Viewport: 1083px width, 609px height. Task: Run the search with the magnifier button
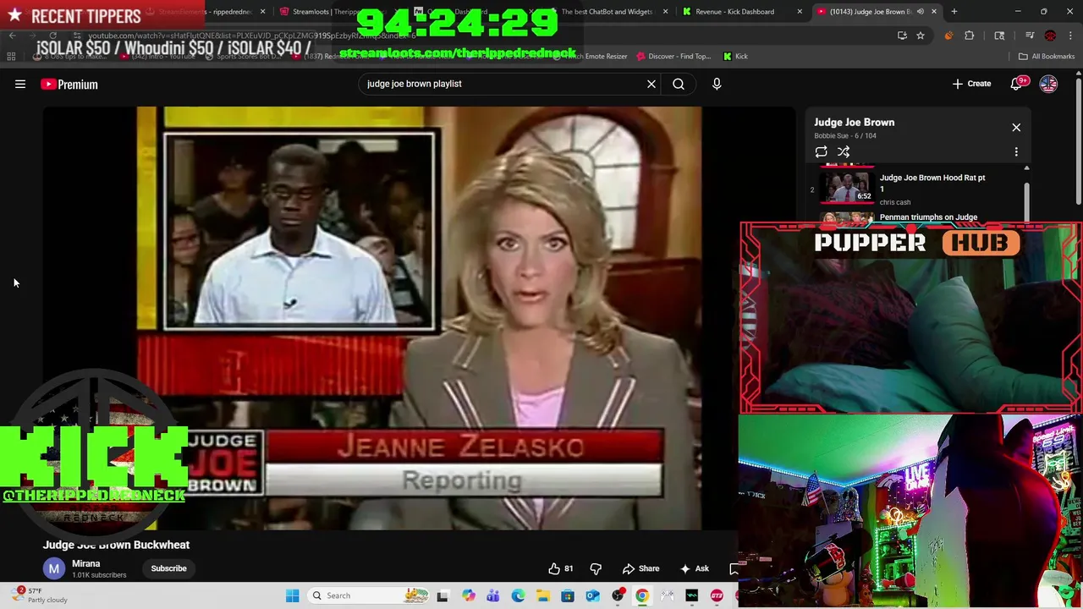point(679,84)
